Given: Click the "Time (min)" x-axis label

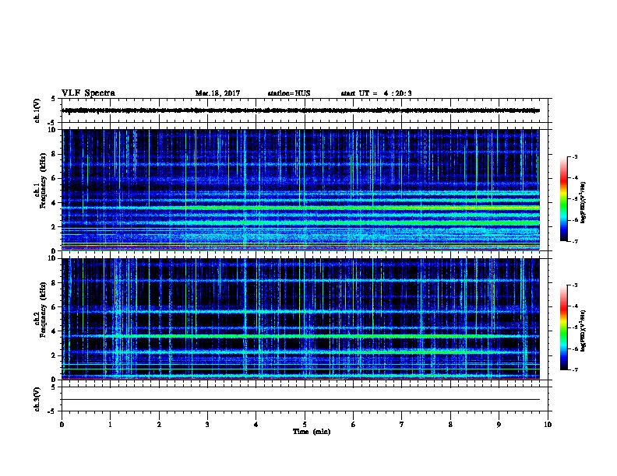Looking at the screenshot, I should [x=312, y=432].
